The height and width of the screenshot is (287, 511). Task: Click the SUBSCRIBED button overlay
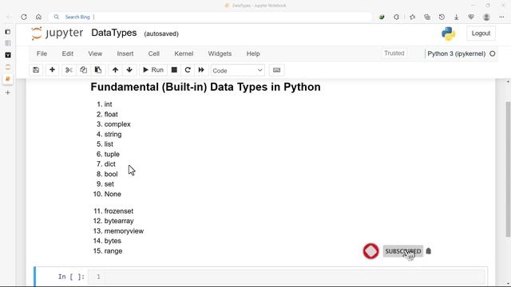pyautogui.click(x=402, y=251)
